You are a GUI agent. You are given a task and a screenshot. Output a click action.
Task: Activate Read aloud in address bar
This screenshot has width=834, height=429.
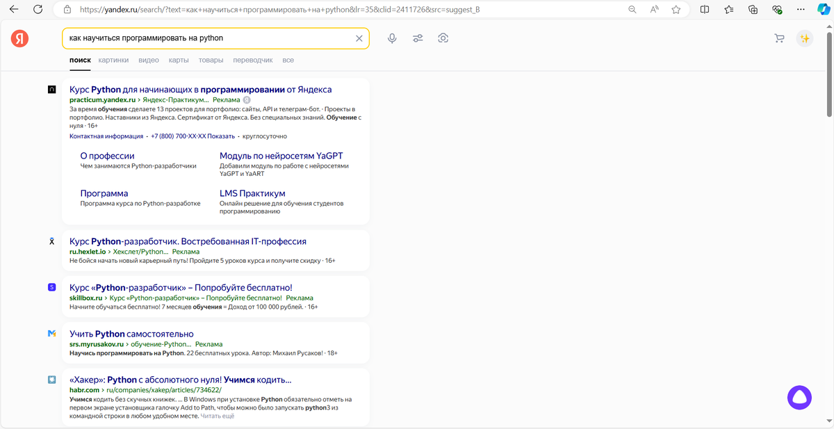pos(654,10)
